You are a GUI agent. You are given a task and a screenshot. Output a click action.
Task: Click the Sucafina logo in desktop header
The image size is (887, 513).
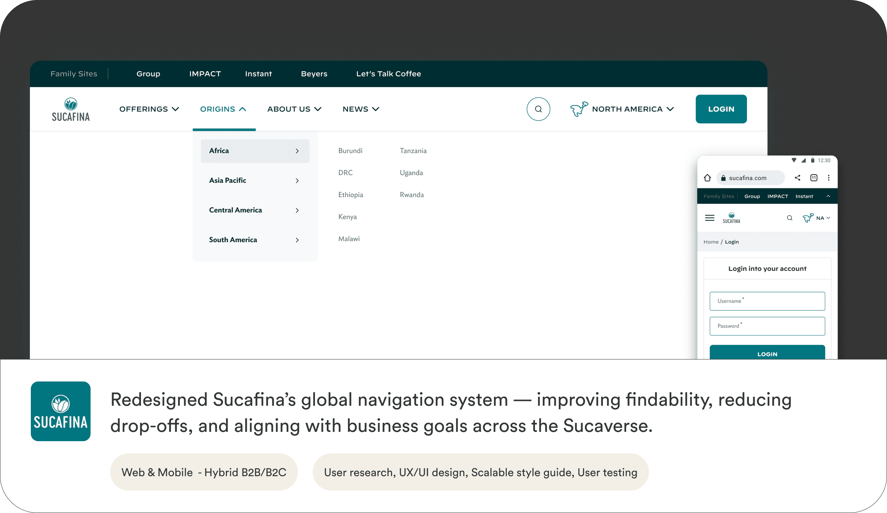coord(71,109)
